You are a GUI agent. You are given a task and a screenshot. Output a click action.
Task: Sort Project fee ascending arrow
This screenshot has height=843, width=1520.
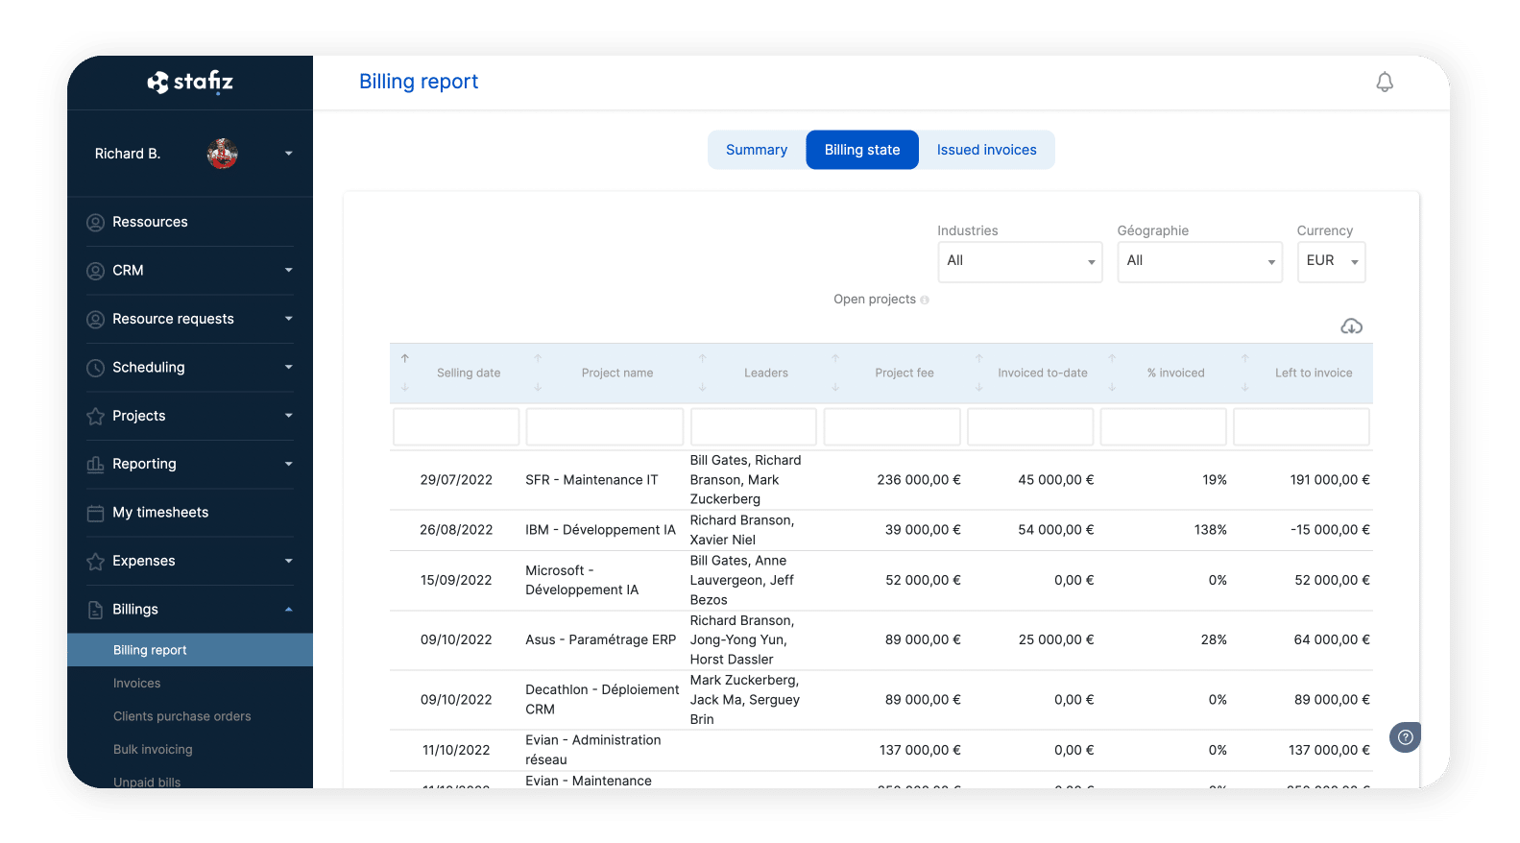[835, 358]
